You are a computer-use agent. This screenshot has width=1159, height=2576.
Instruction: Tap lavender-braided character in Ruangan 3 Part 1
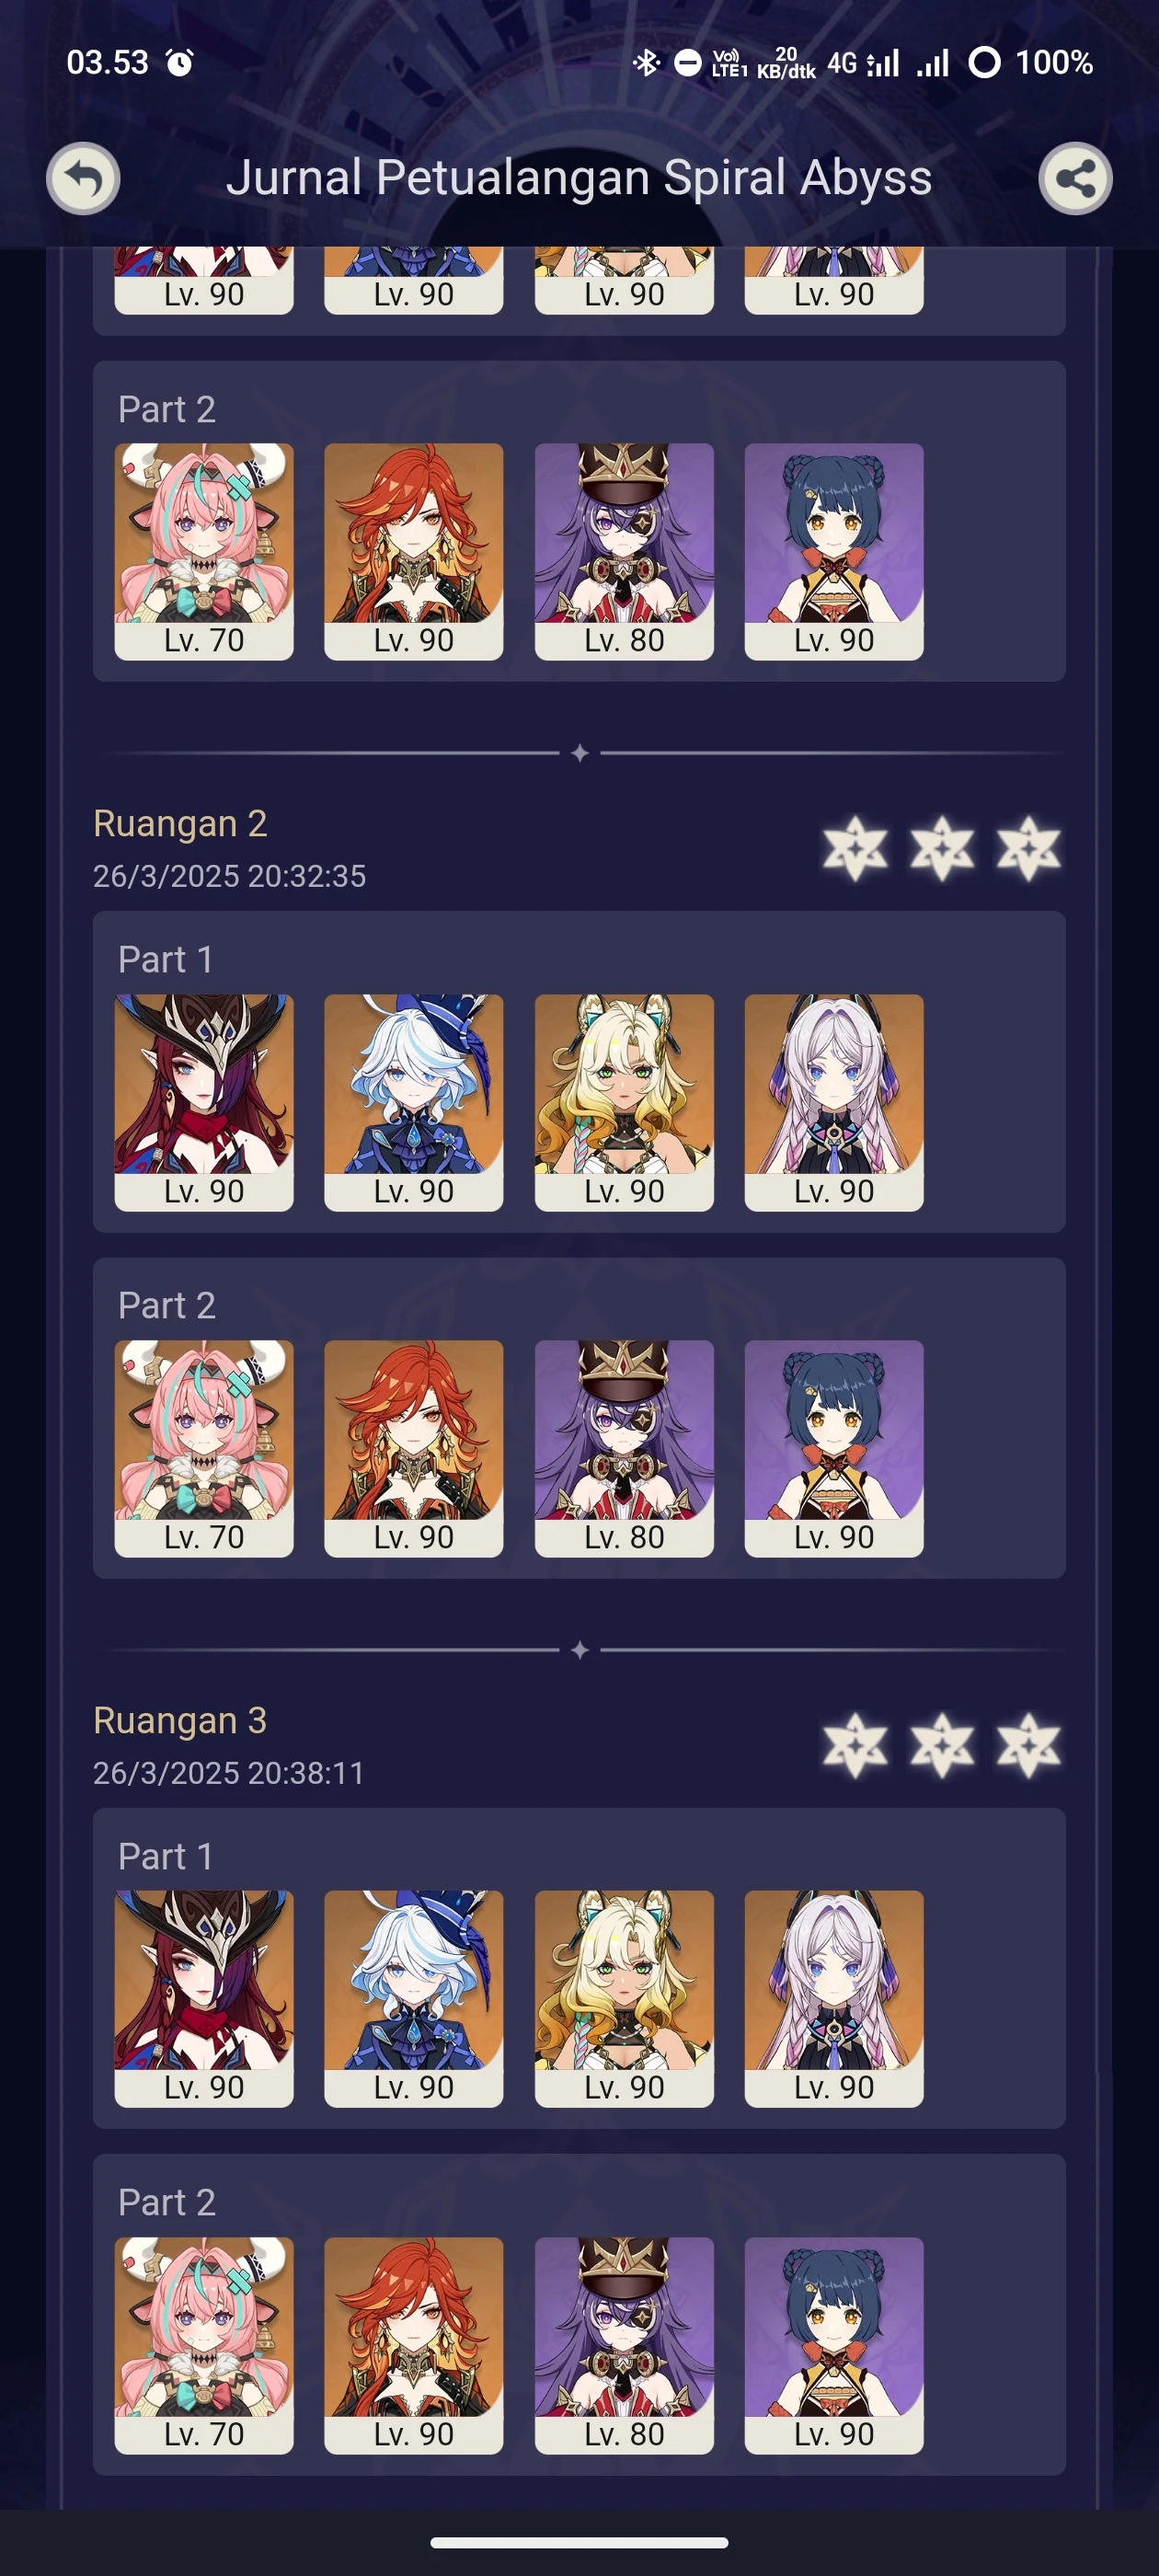[x=834, y=1998]
